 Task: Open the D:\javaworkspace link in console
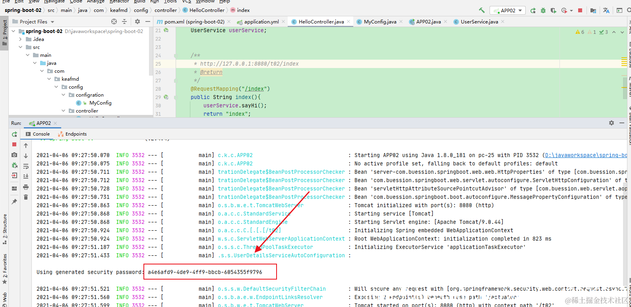(586, 155)
